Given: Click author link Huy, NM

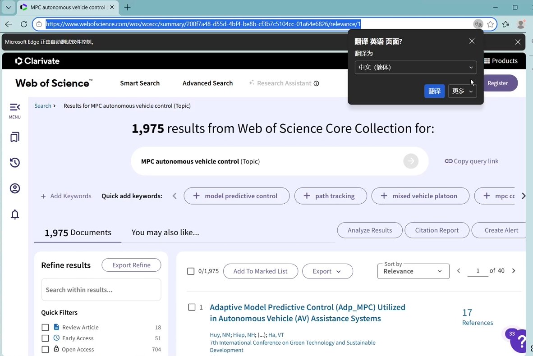Looking at the screenshot, I should click(x=220, y=335).
